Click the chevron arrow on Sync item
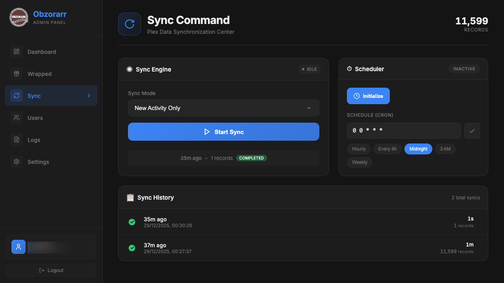This screenshot has width=504, height=283. 89,96
